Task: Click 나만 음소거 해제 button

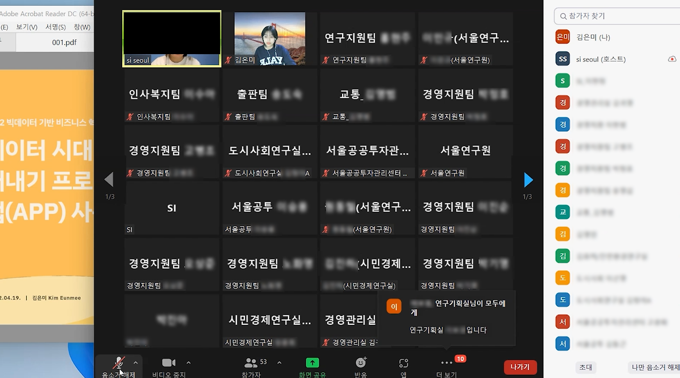Action: pyautogui.click(x=656, y=367)
